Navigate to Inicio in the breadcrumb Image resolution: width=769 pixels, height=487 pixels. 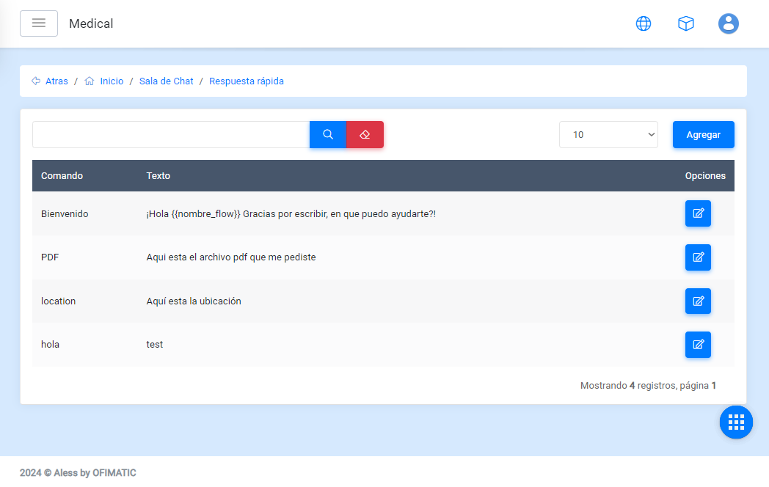(x=112, y=81)
